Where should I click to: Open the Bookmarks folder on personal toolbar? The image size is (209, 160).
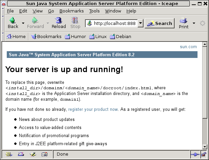(46, 36)
